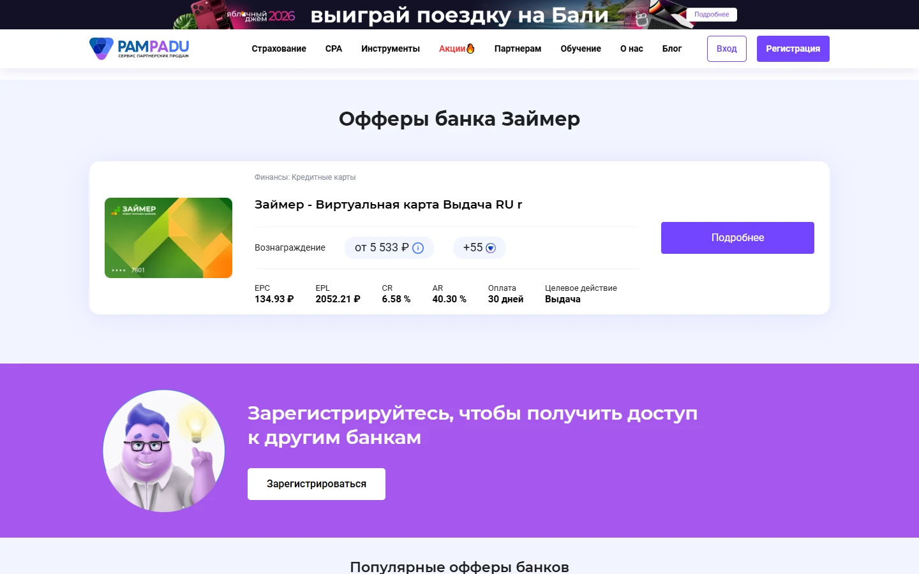
Task: Expand the +55 bonus dropdown arrow
Action: tap(491, 248)
